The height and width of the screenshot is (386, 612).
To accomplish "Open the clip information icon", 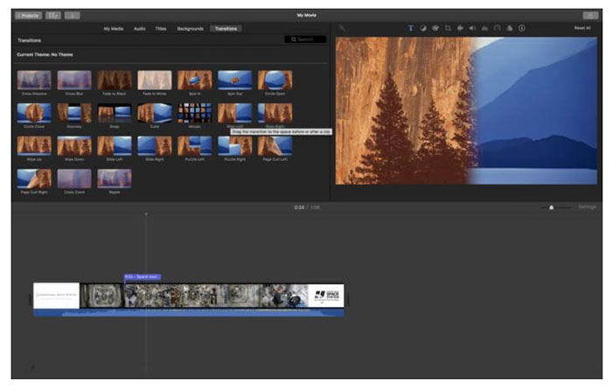I will coord(522,28).
